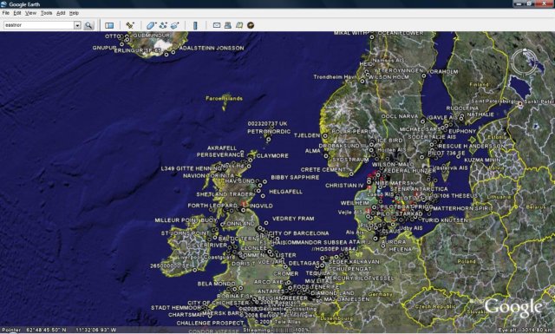Open the view in Google Maps icon
Image resolution: width=555 pixels, height=334 pixels.
[239, 25]
